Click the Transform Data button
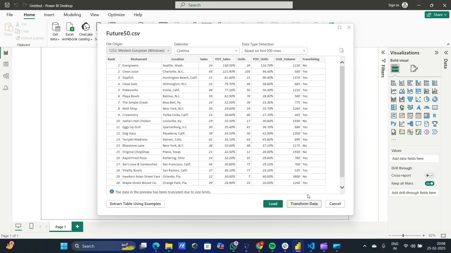451x253 pixels. click(x=304, y=204)
